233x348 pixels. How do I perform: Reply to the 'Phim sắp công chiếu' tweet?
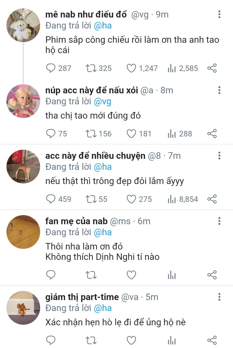51,68
